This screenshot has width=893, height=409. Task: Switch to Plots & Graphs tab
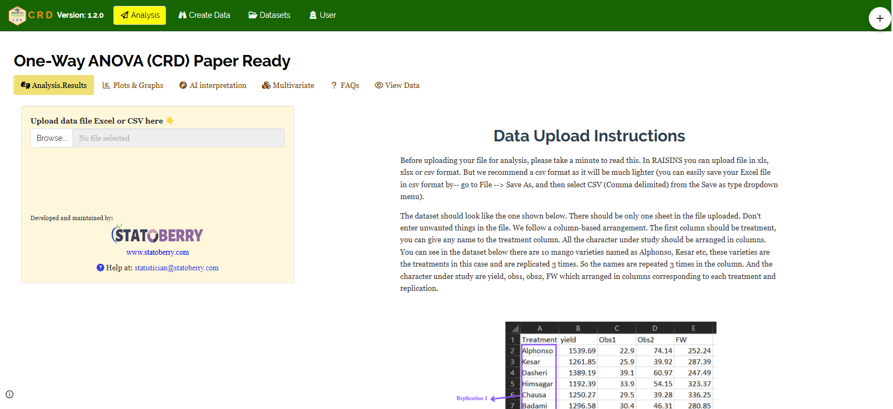133,85
